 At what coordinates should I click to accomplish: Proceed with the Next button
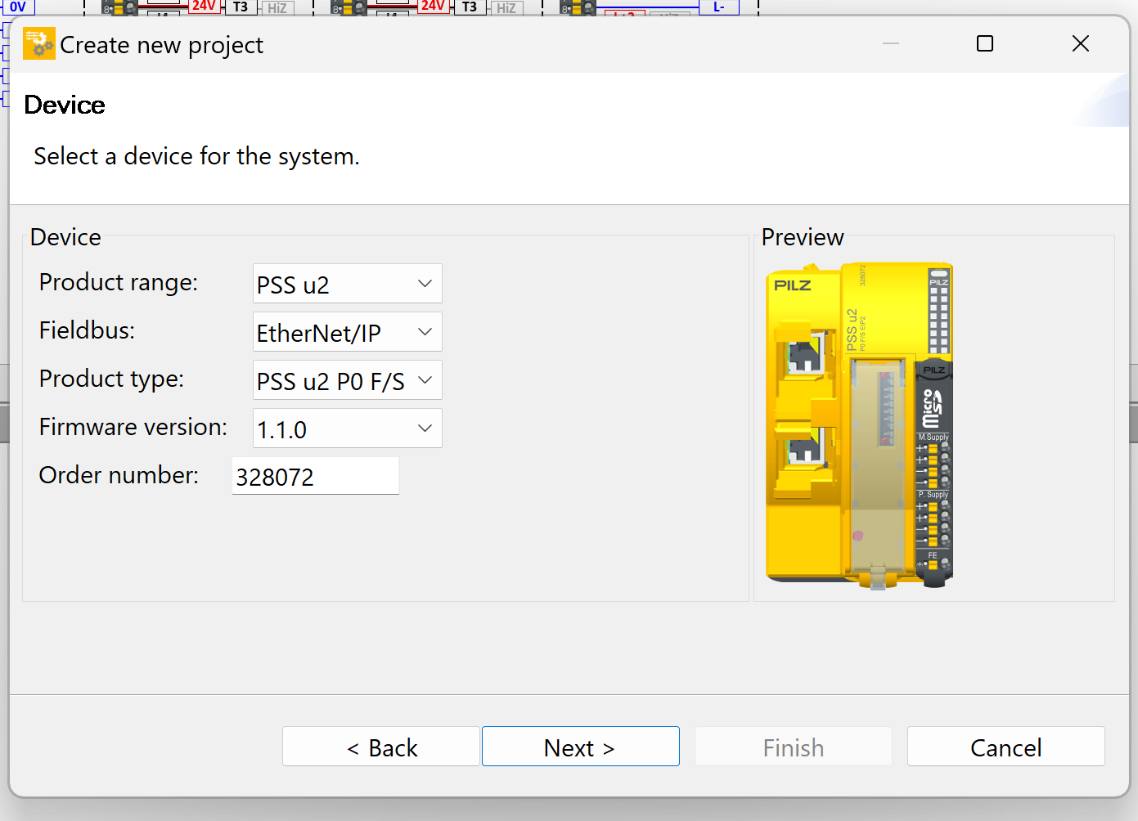point(581,747)
